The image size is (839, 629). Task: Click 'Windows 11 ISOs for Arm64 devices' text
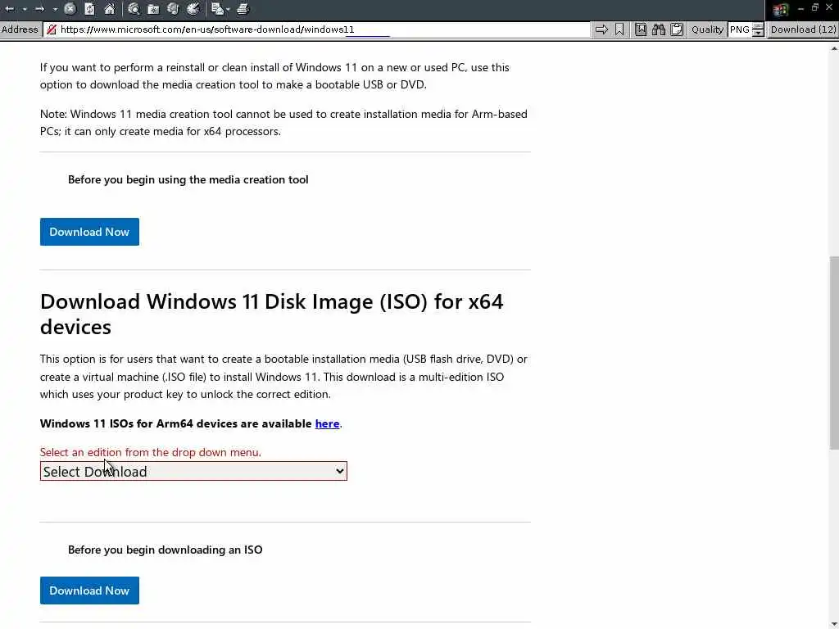(x=175, y=423)
